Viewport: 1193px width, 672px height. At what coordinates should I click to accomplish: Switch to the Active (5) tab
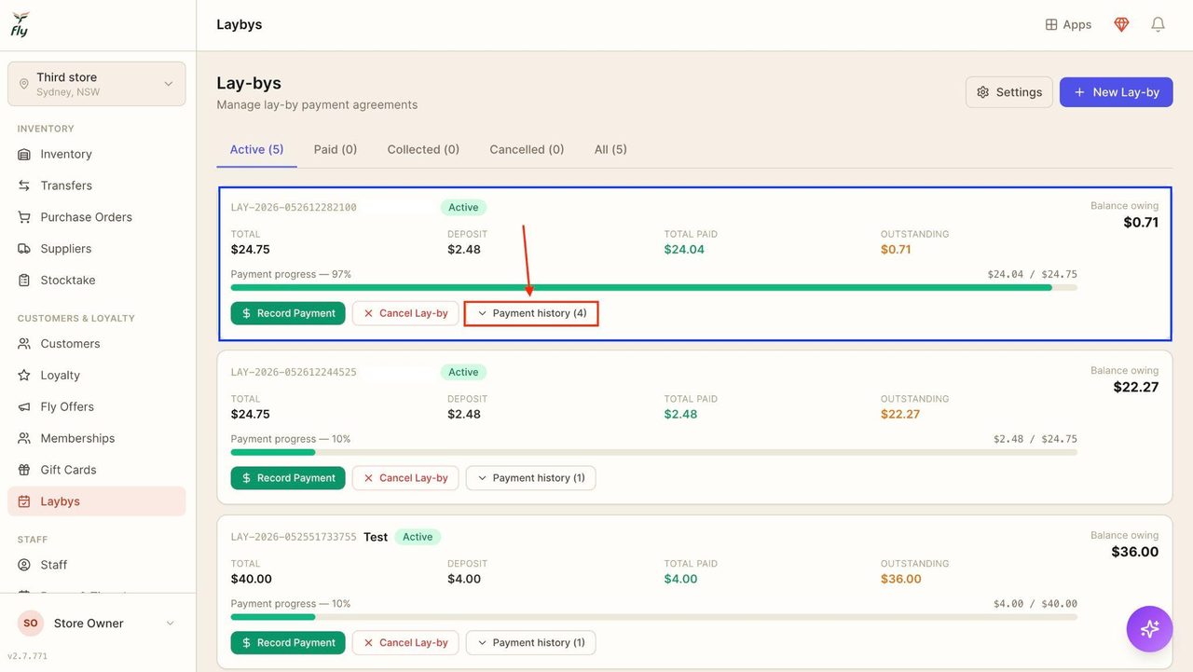click(256, 149)
